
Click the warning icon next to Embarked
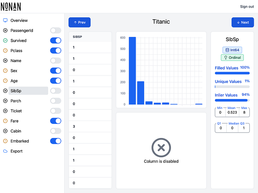(5, 141)
